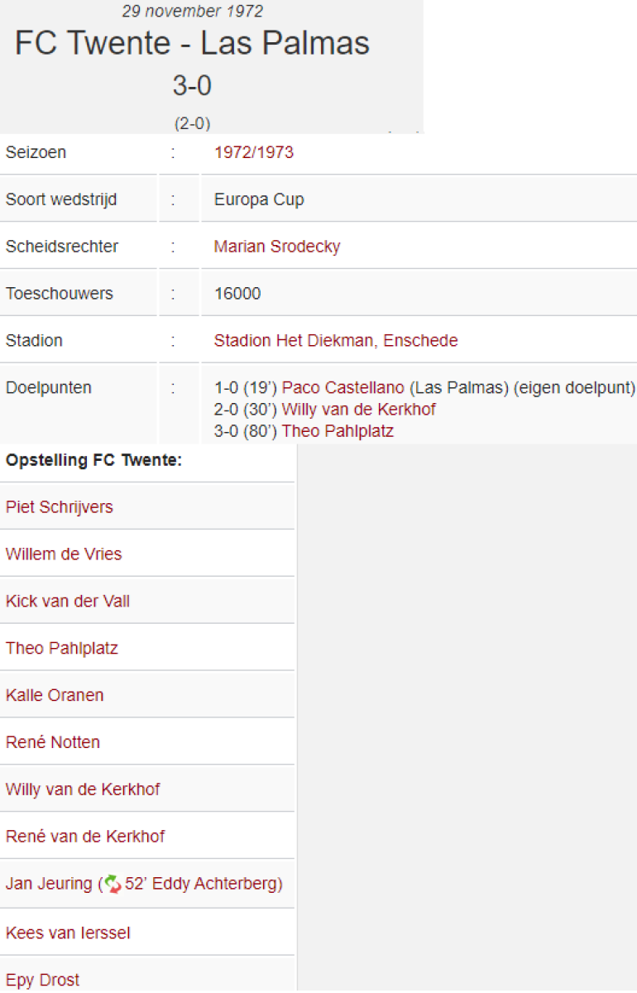
Task: Open Piet Schrijvers player page
Action: click(x=60, y=507)
